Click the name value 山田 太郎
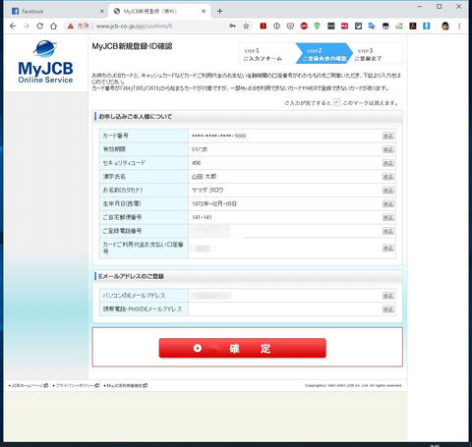472x447 pixels. pos(204,177)
